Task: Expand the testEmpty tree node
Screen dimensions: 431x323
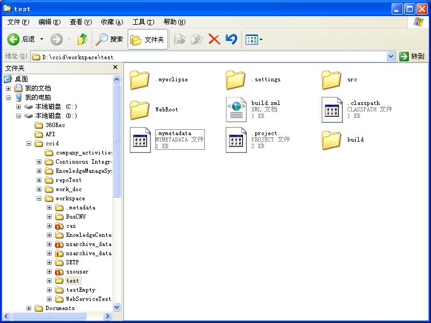Action: 49,290
